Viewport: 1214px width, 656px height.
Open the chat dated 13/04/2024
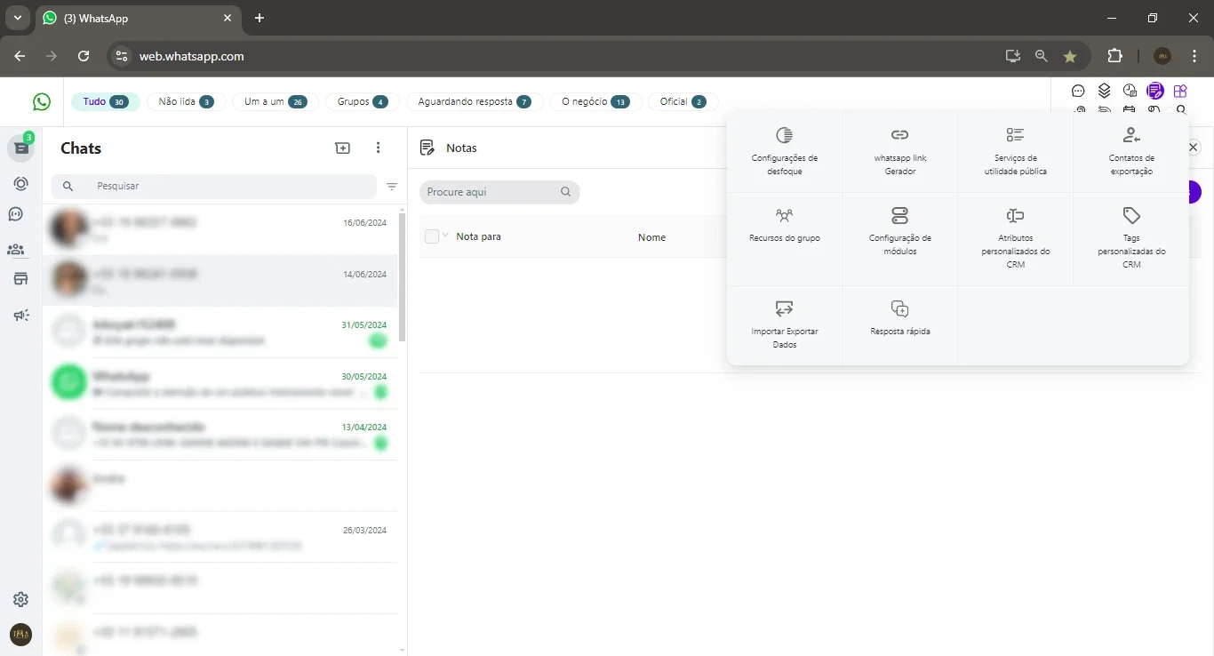tap(220, 435)
